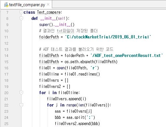
Task: Click 'def' keyword on line 8
Action: pos(35,19)
